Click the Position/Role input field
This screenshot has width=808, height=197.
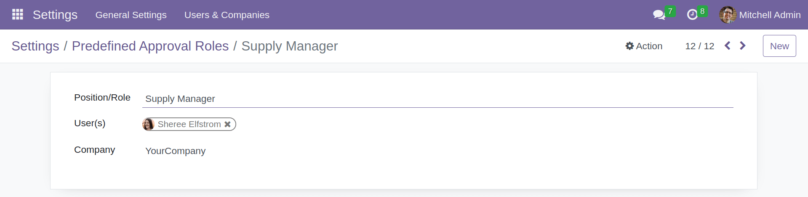438,99
